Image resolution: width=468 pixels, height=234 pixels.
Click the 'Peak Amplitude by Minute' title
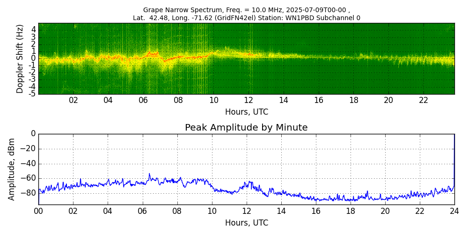click(x=246, y=128)
